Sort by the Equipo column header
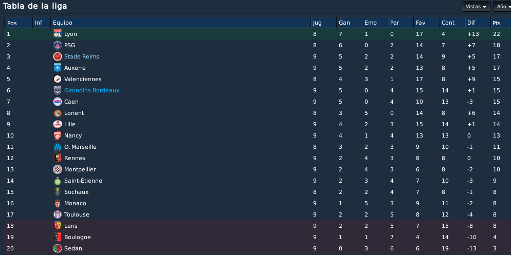Viewport: 511px width, 255px height. coord(180,23)
